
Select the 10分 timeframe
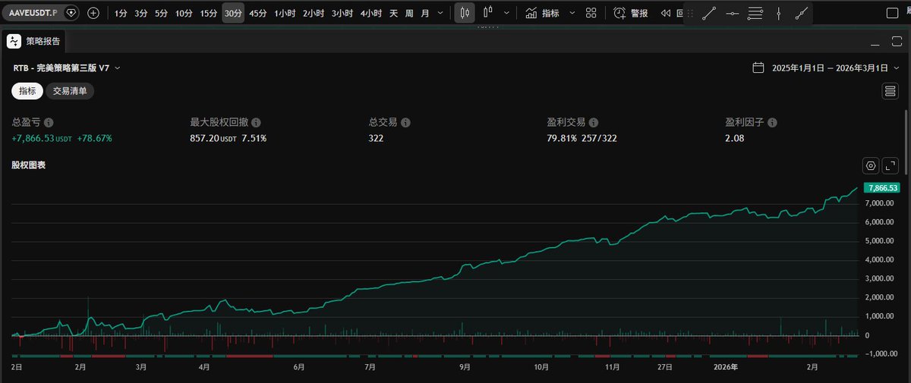pyautogui.click(x=184, y=13)
